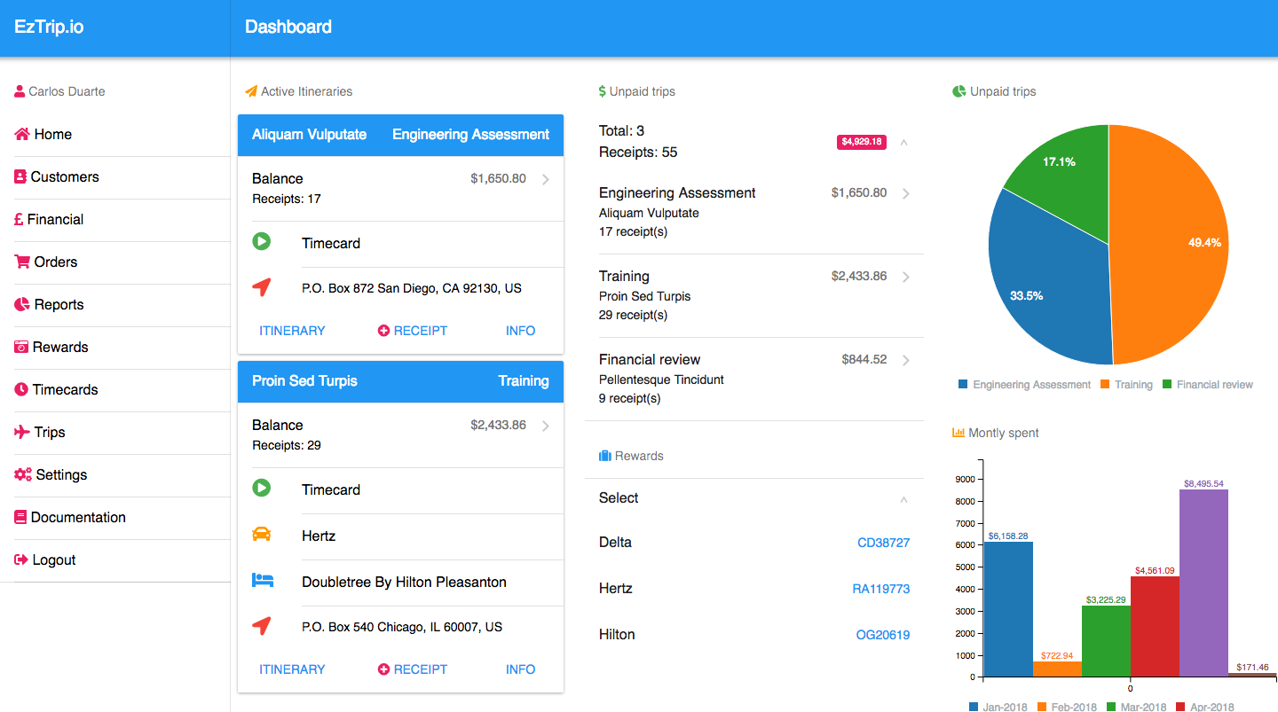Collapse the Rewards Select list
Viewport: 1278px width, 712px height.
click(903, 499)
